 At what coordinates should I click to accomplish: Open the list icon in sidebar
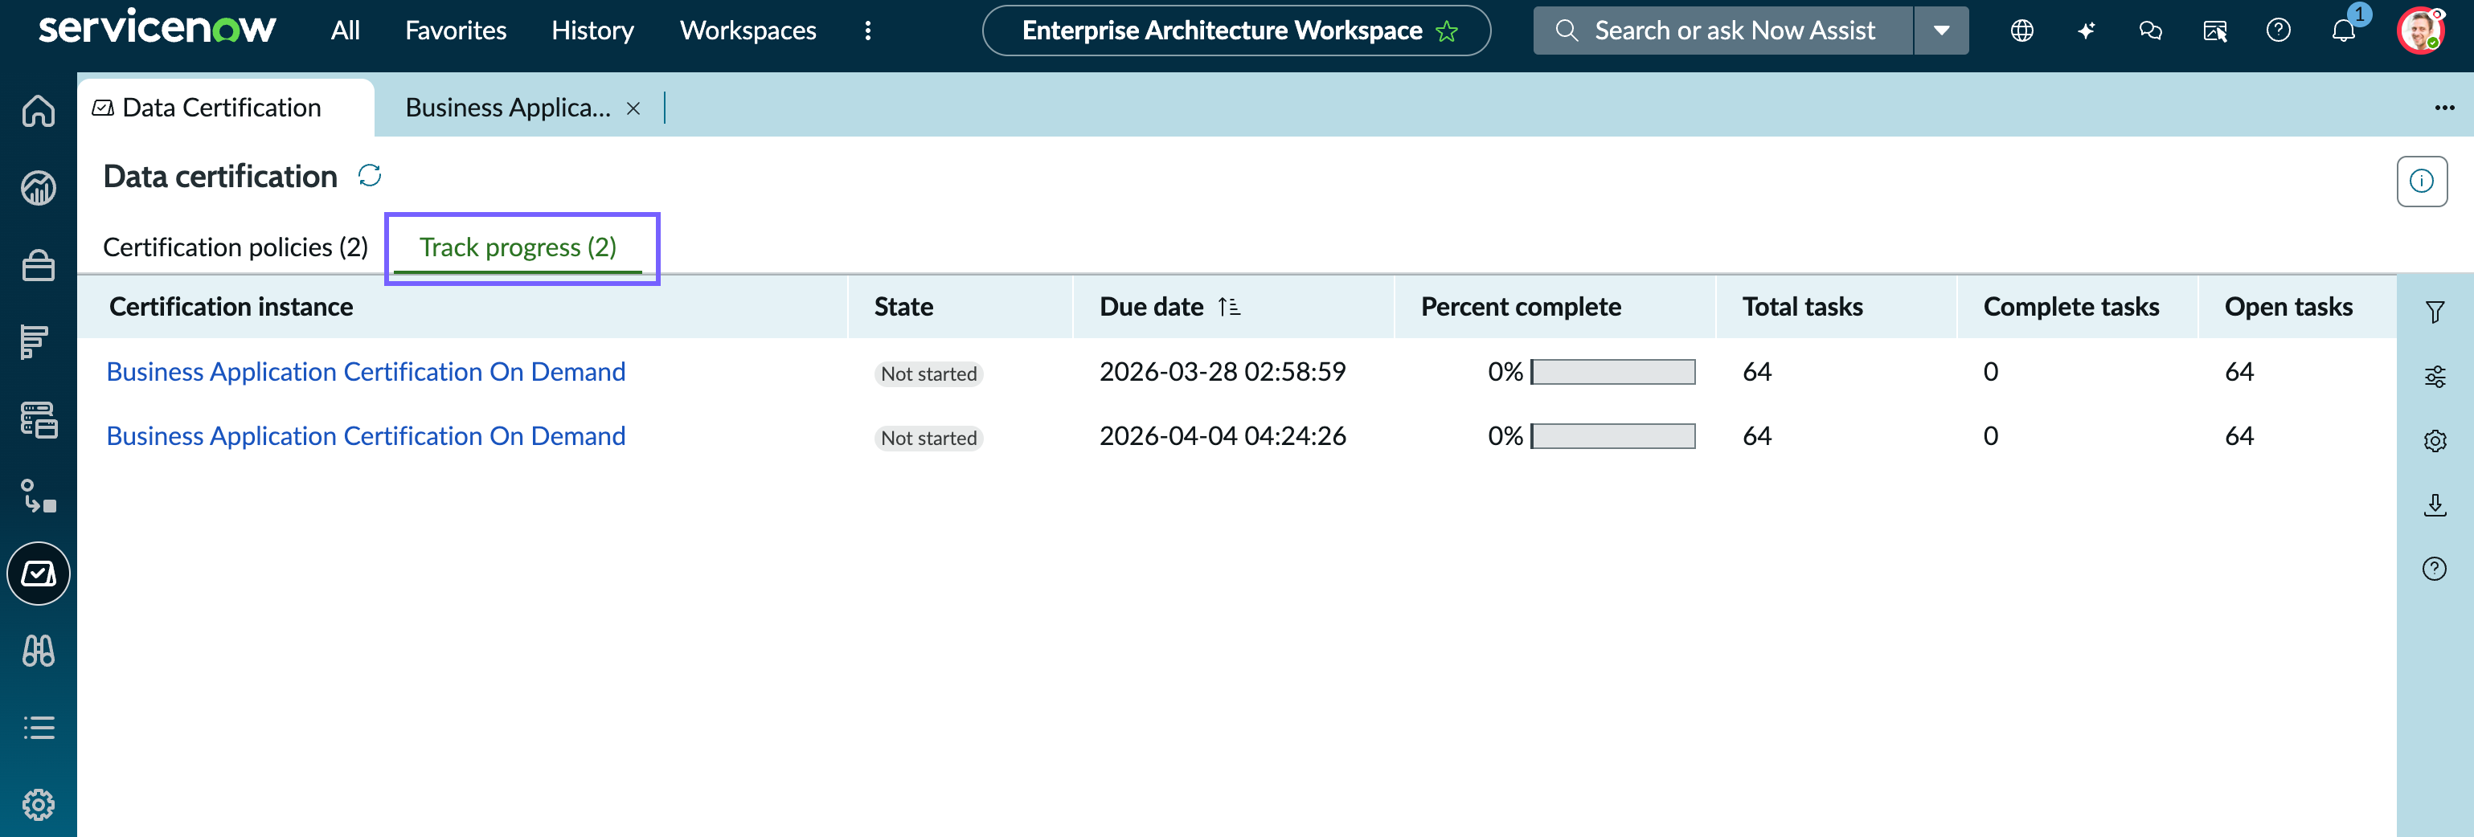click(39, 728)
